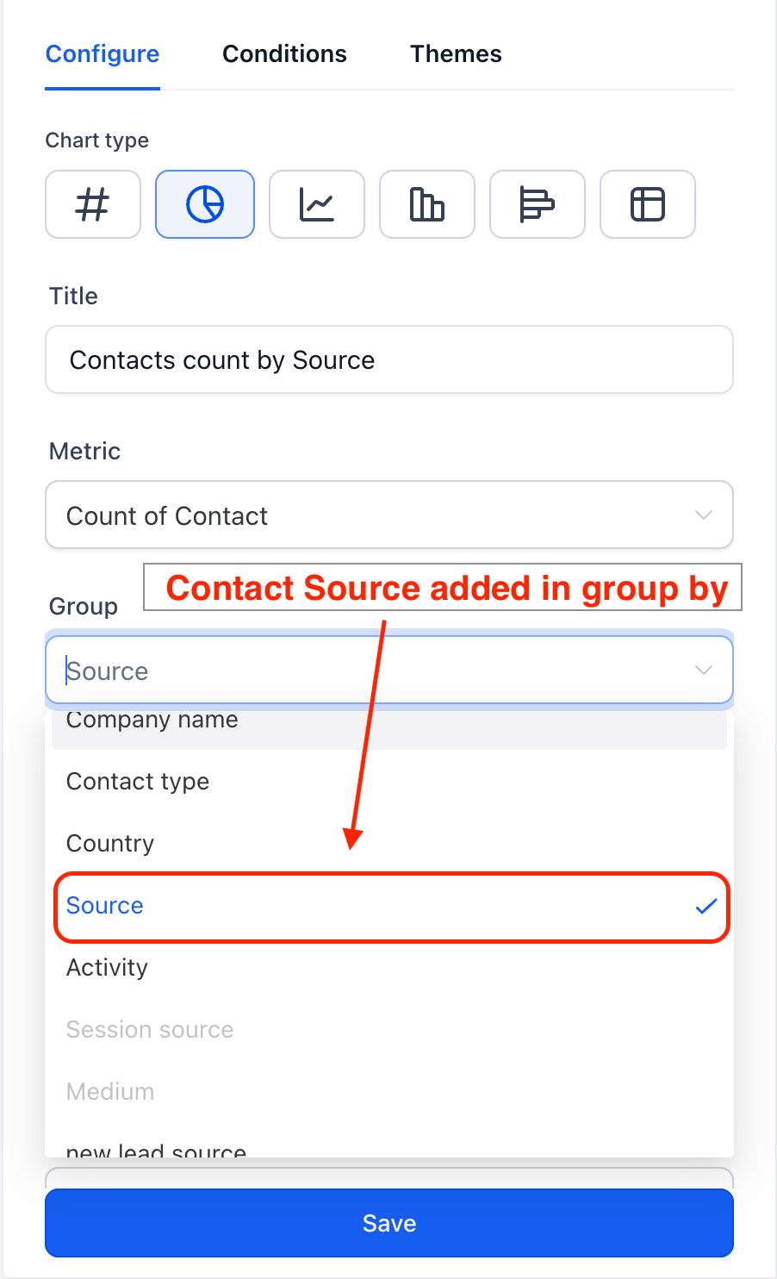
Task: Click the Save button
Action: point(389,1223)
